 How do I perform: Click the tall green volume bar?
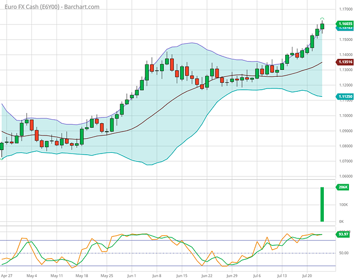[323, 204]
